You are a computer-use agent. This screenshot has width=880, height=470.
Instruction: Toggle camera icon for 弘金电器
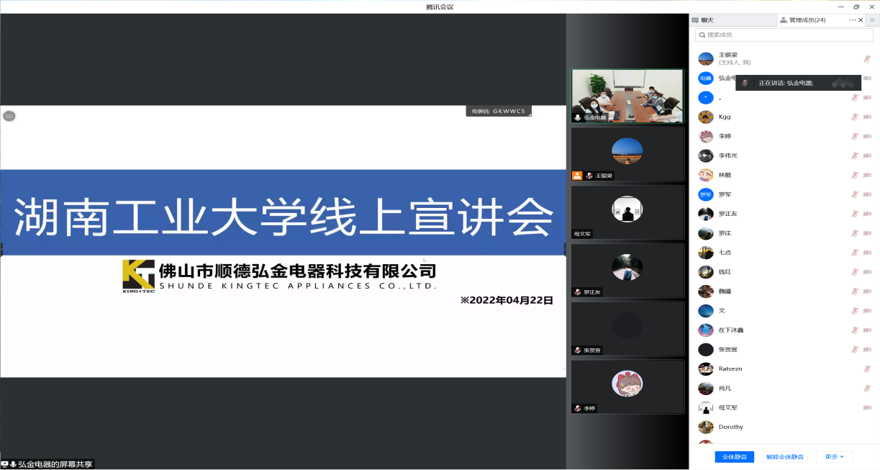point(867,78)
